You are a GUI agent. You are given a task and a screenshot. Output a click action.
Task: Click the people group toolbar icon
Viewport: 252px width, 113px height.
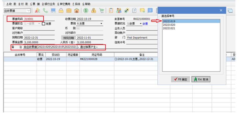119,11
